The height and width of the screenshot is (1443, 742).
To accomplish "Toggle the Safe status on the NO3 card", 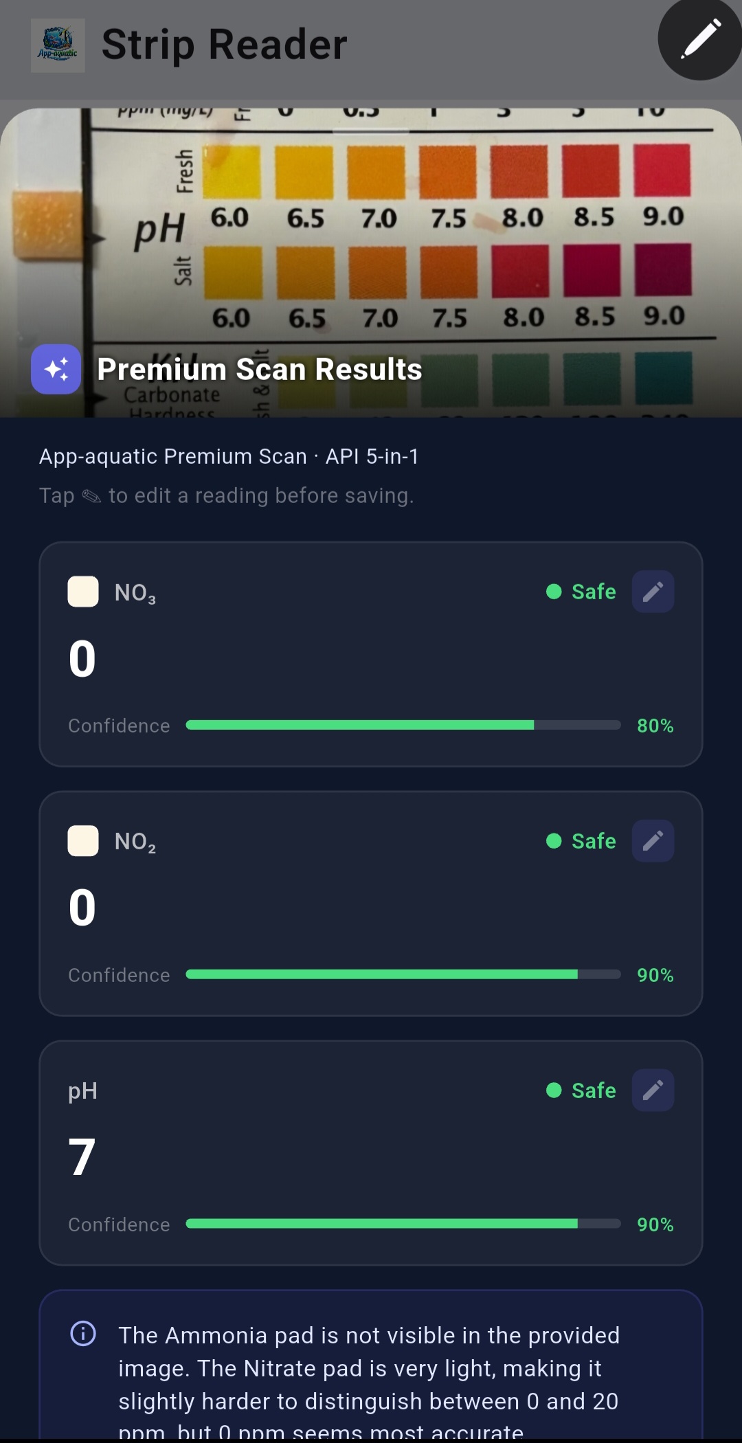I will point(581,591).
